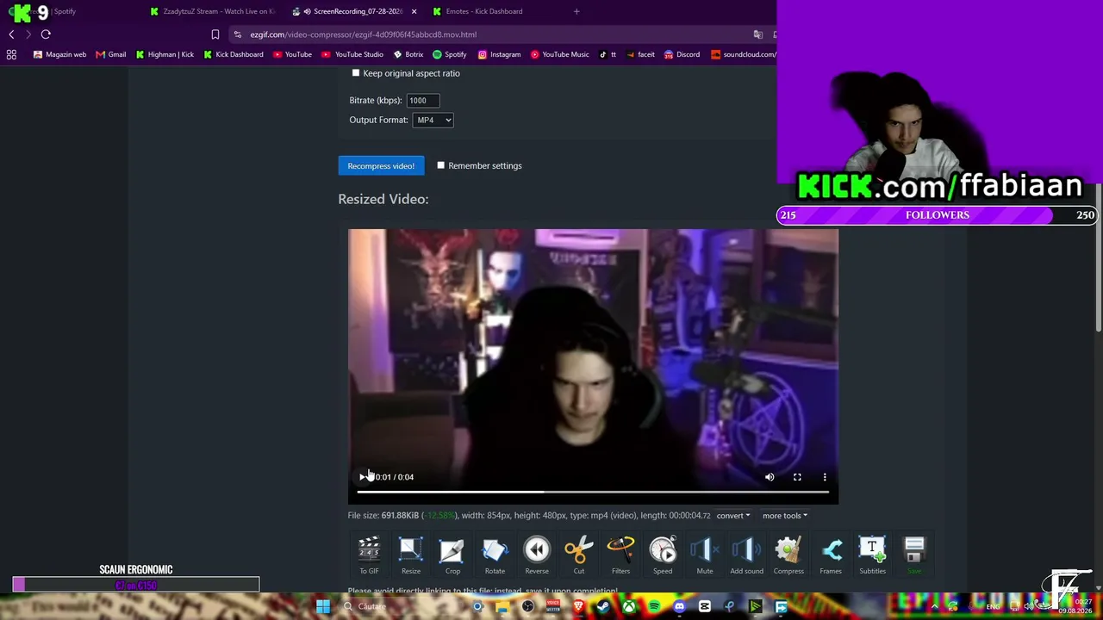The width and height of the screenshot is (1103, 620).
Task: Open the Highman | Kick bookmark
Action: (165, 54)
